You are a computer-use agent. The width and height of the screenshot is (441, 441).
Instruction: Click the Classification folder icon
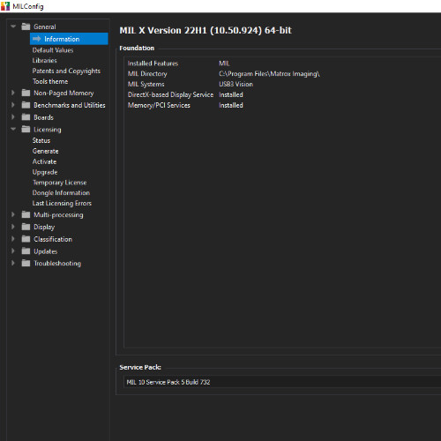26,239
